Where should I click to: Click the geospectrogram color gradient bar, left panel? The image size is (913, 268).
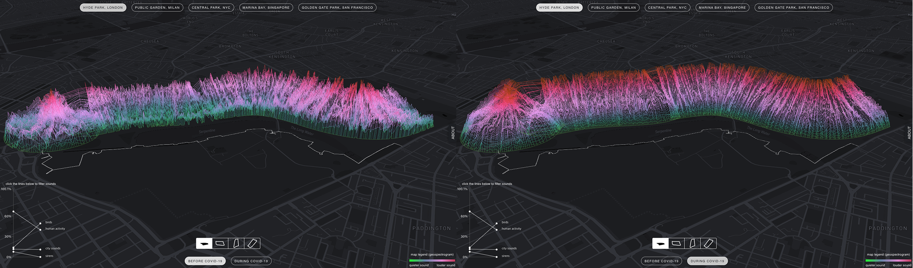(x=432, y=260)
